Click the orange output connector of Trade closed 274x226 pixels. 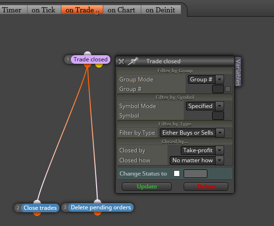click(88, 65)
